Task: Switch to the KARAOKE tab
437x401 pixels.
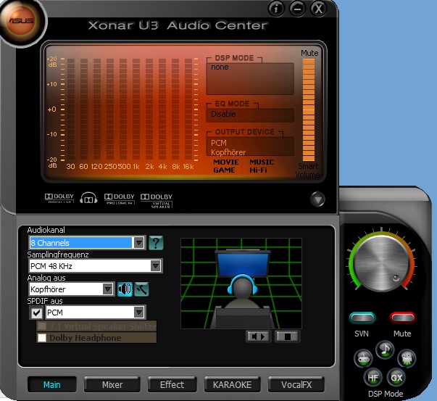Action: coord(232,385)
